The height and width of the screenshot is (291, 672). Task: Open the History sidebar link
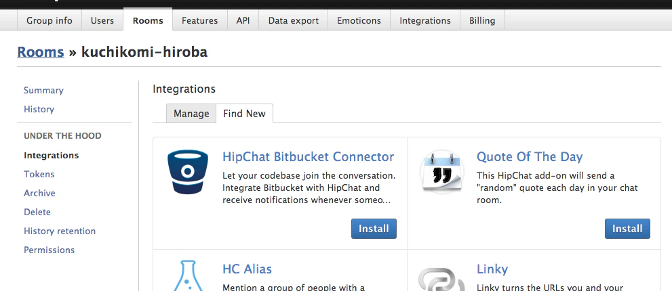pos(39,109)
